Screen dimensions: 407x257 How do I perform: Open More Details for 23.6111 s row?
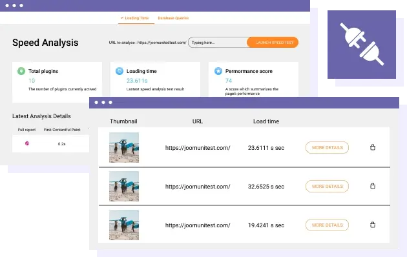(x=327, y=148)
